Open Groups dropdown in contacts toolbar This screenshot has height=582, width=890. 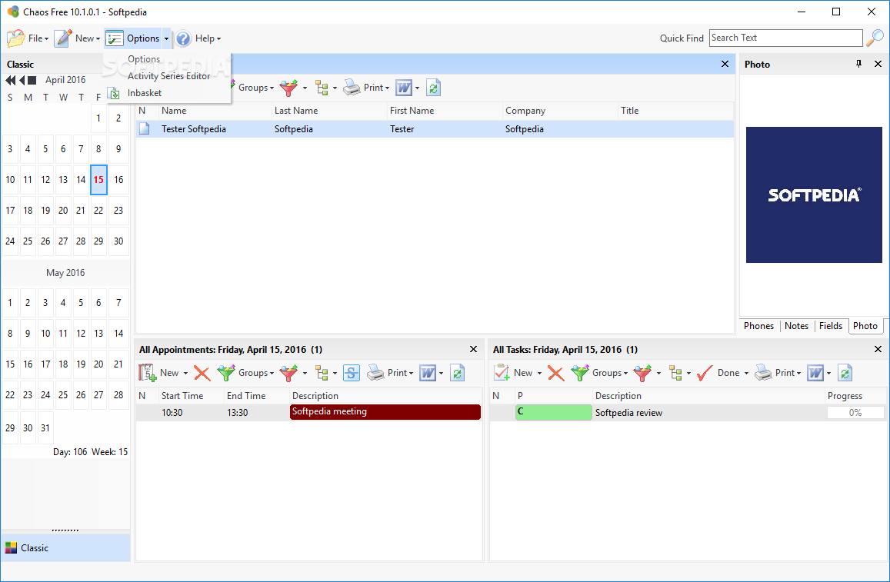(256, 88)
